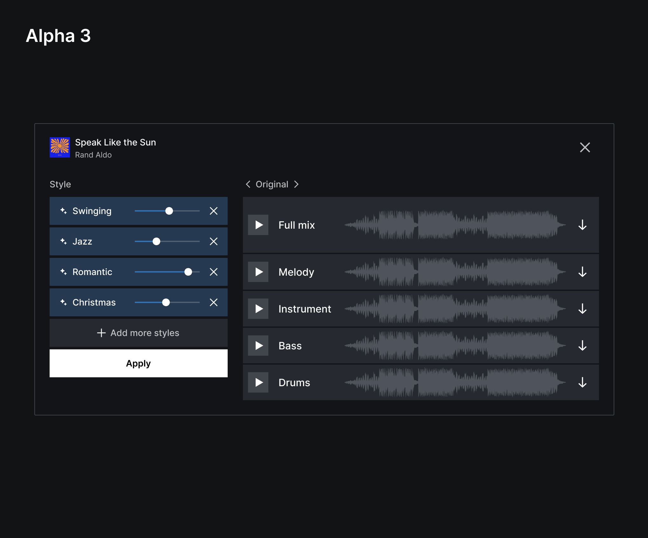Click the Romantic intensity slider handle
This screenshot has height=538, width=648.
coord(188,272)
